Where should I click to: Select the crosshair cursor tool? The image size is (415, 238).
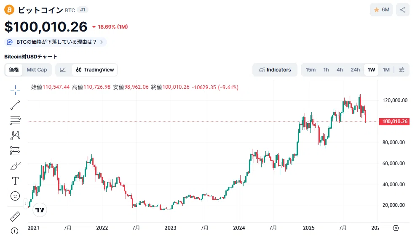point(15,90)
